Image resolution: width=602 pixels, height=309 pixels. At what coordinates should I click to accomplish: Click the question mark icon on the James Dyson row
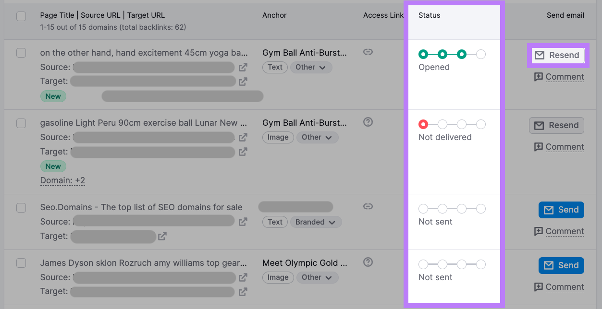point(368,262)
